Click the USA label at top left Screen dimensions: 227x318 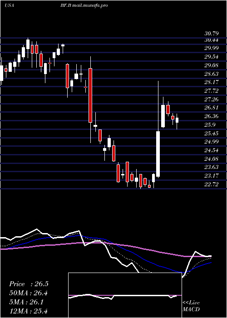point(9,5)
